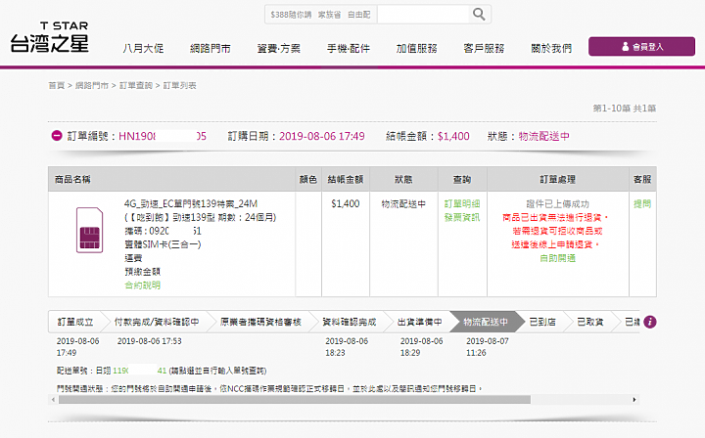The height and width of the screenshot is (438, 705).
Task: Click the 資料確認完成 progress step
Action: click(x=350, y=322)
